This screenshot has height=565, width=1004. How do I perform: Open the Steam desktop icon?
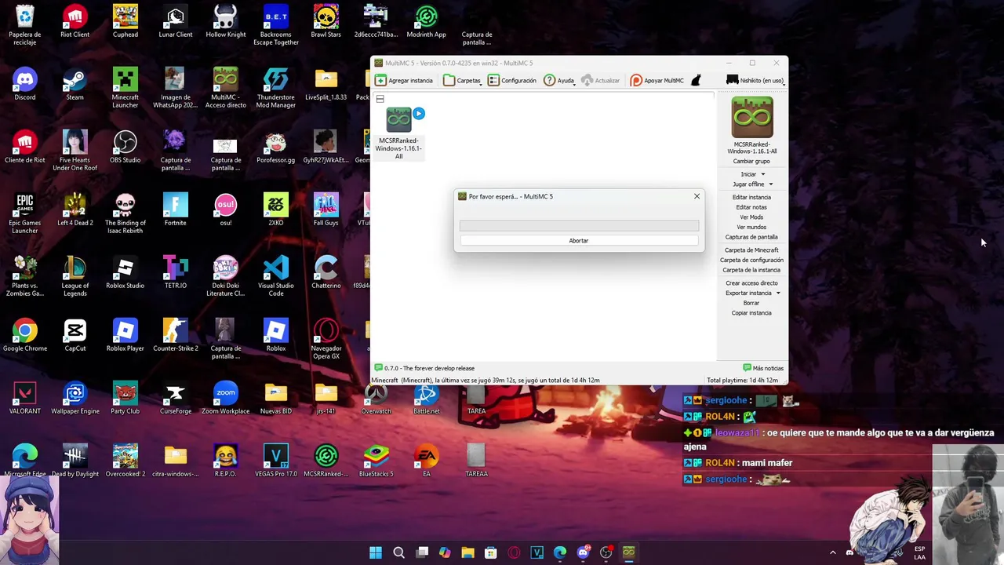75,85
